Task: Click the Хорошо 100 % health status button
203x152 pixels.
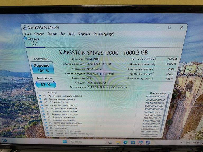Action: coord(43,68)
